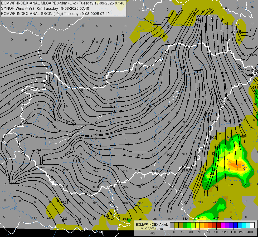Select the 'SYNOP Wind (m/s) 10m' header line
The width and height of the screenshot is (258, 237).
(22, 8)
